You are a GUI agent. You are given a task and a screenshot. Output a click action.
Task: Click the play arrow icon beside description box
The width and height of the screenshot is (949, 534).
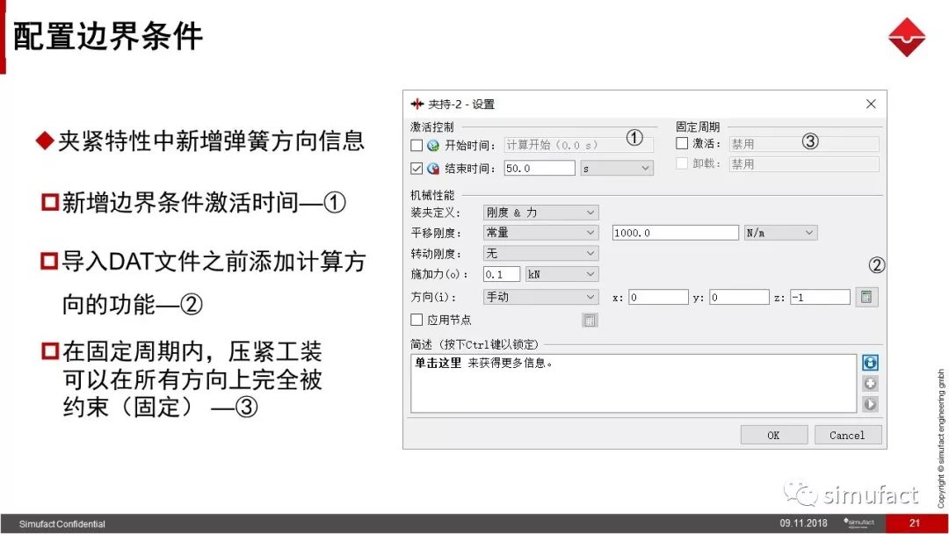coord(870,404)
